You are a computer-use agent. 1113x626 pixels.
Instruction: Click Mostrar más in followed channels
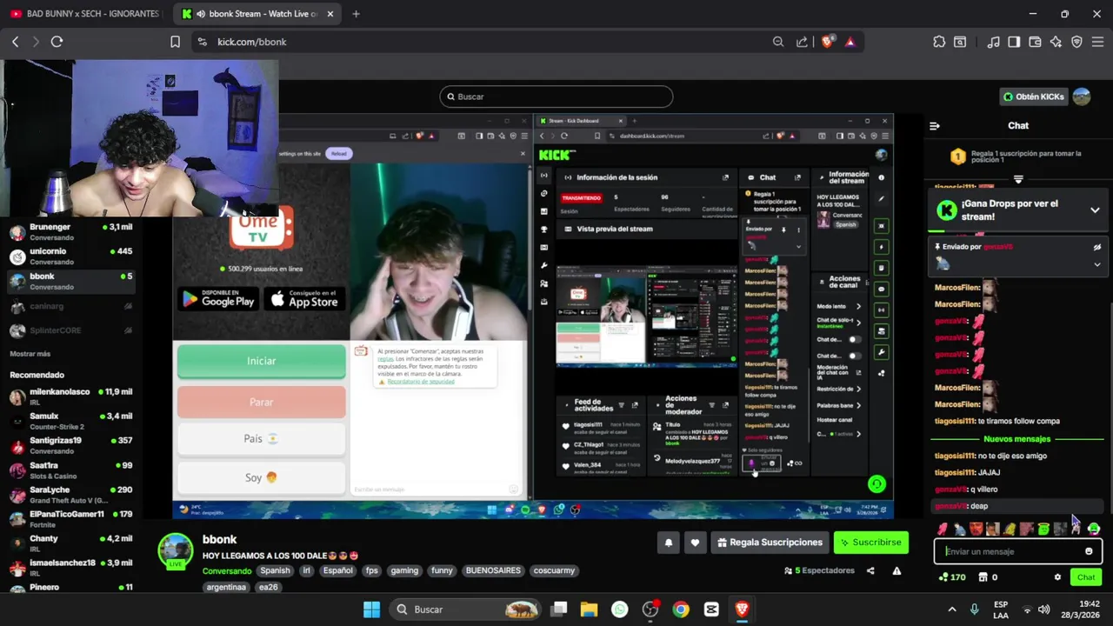(30, 354)
